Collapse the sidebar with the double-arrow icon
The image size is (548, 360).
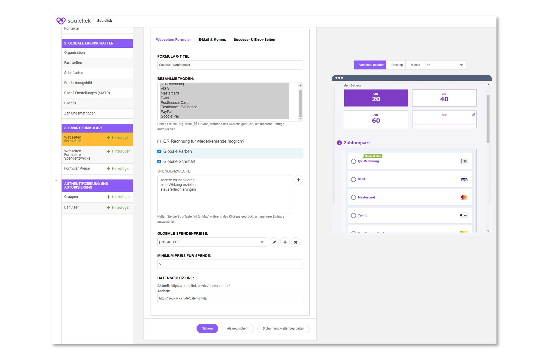click(x=56, y=181)
